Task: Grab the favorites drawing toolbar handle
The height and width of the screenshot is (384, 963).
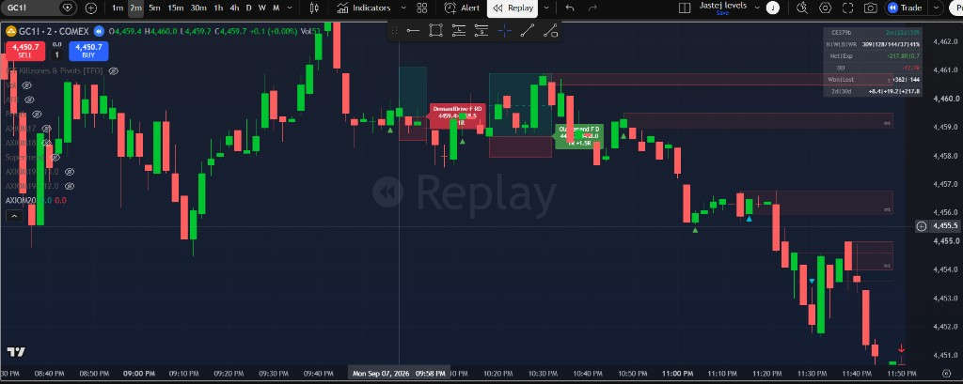Action: tap(394, 31)
